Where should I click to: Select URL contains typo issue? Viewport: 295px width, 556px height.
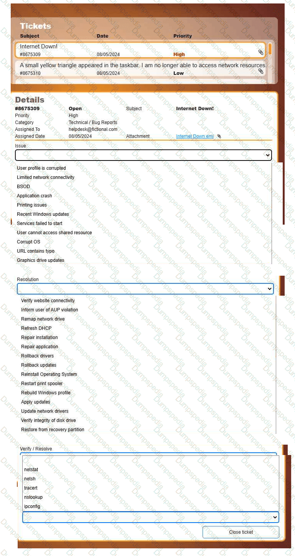pos(36,251)
